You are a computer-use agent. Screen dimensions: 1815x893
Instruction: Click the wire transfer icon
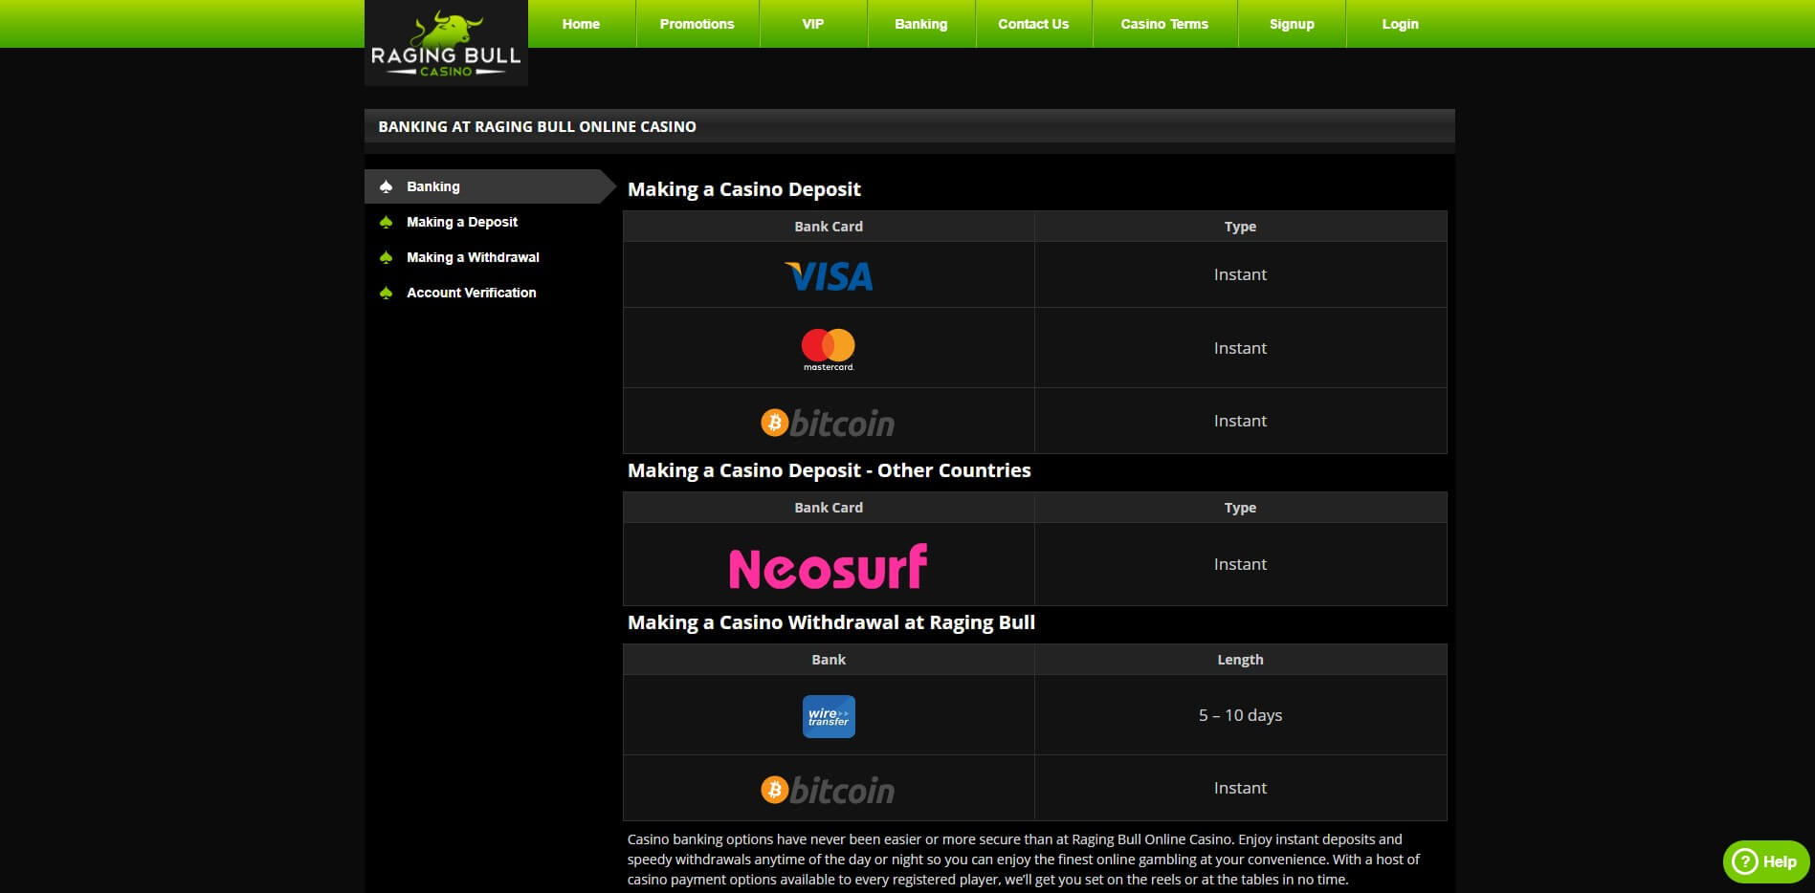click(x=829, y=716)
